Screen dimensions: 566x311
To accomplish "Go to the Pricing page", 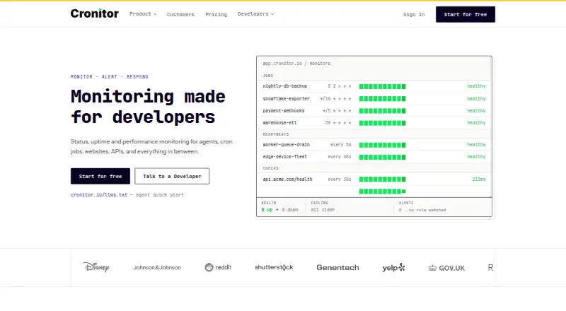I will pos(216,14).
